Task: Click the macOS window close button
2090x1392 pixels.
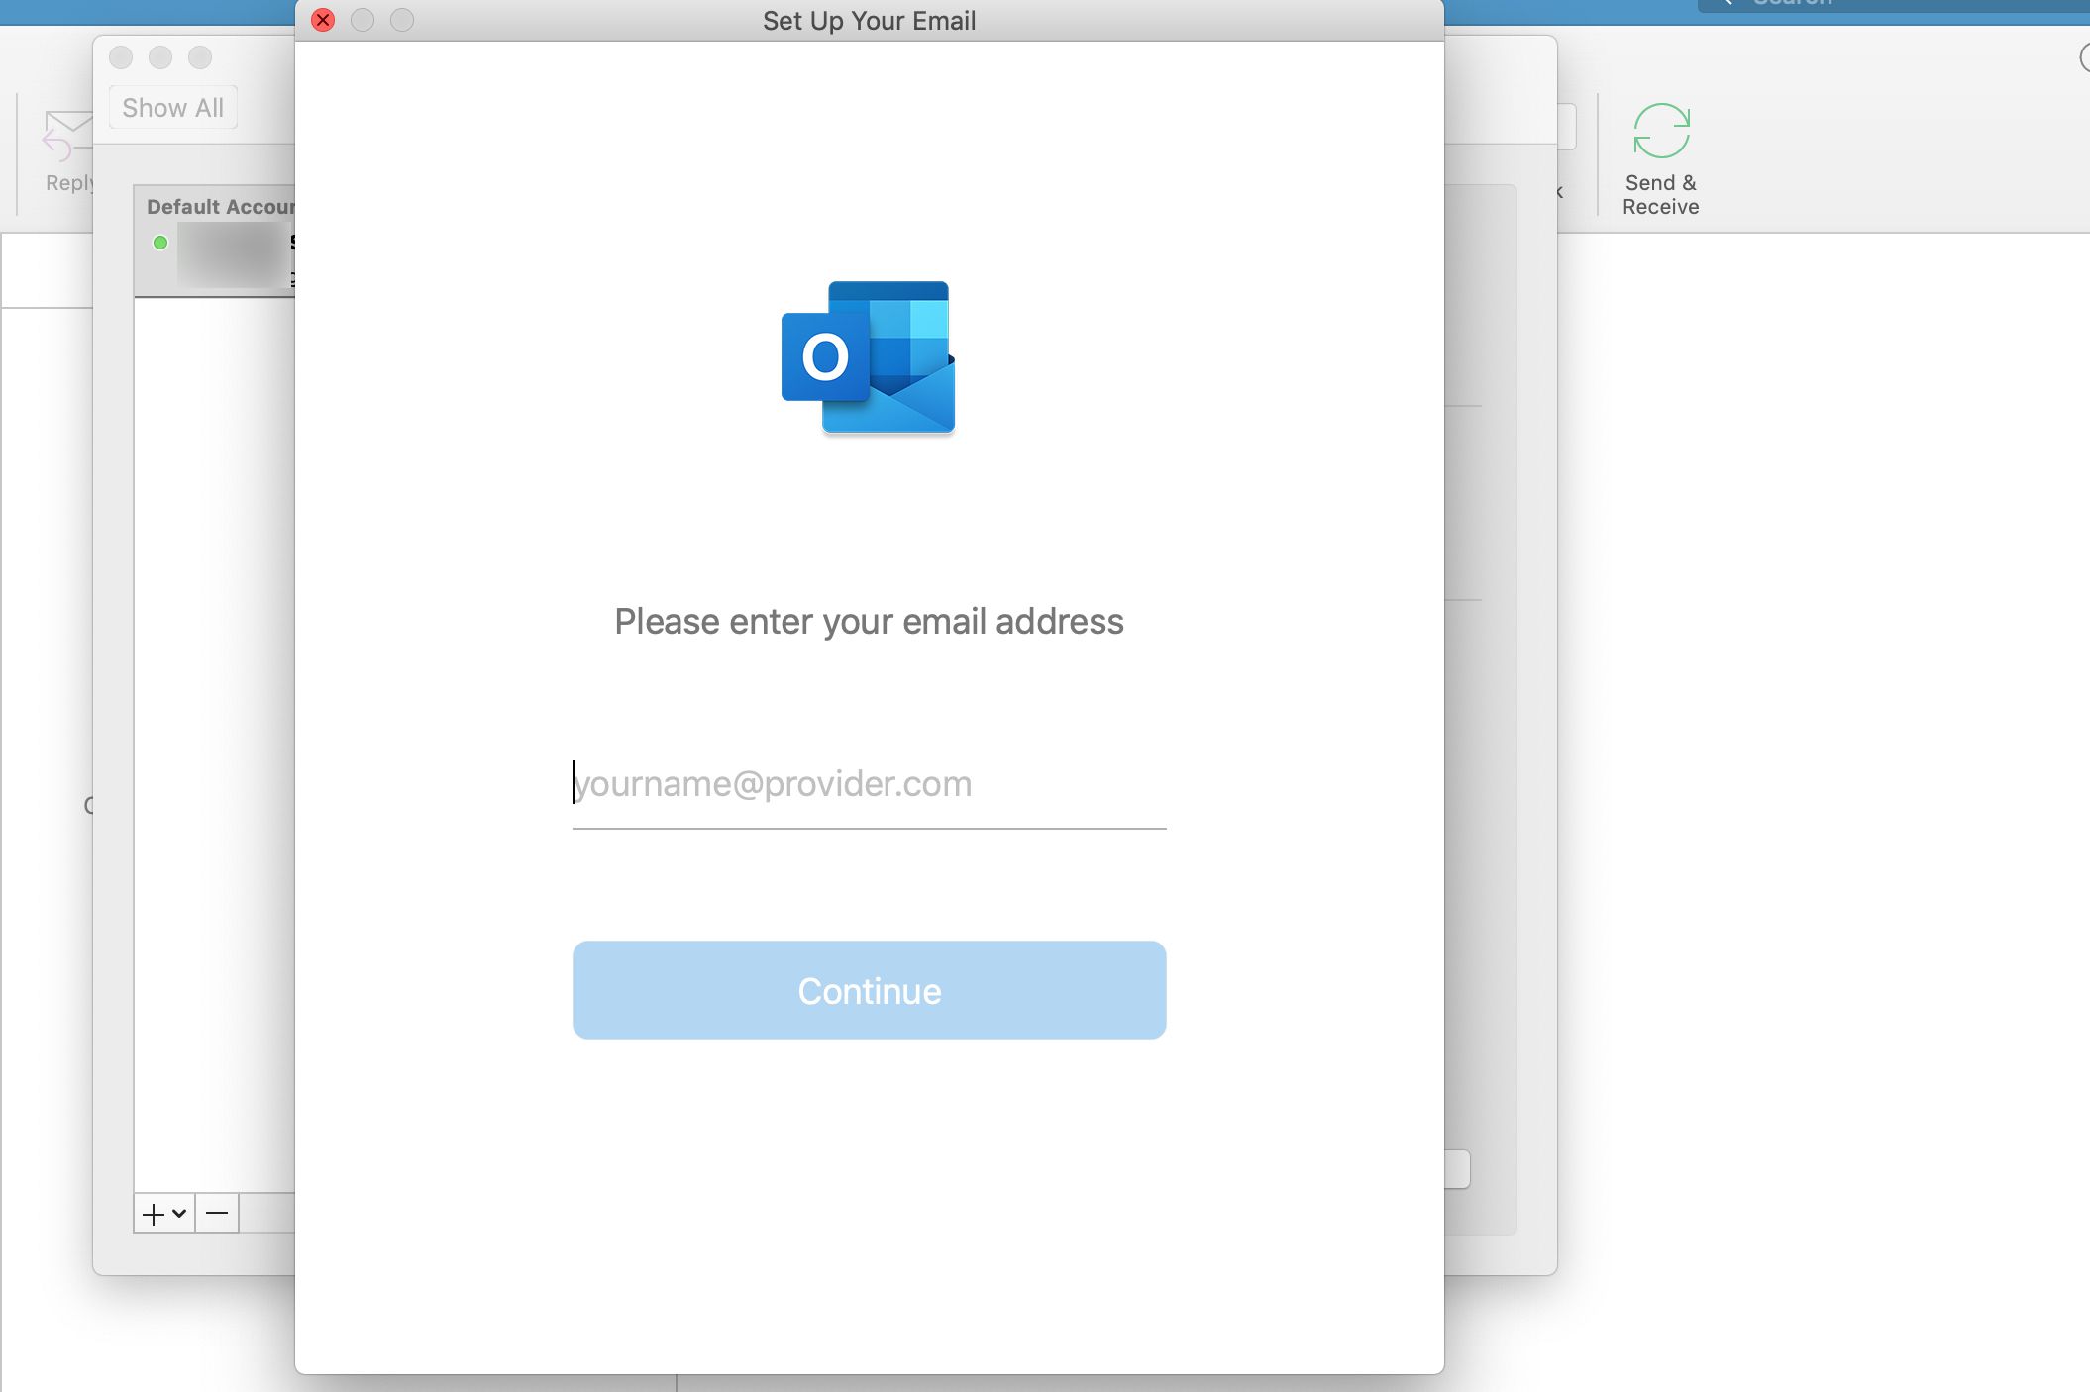Action: pyautogui.click(x=323, y=19)
